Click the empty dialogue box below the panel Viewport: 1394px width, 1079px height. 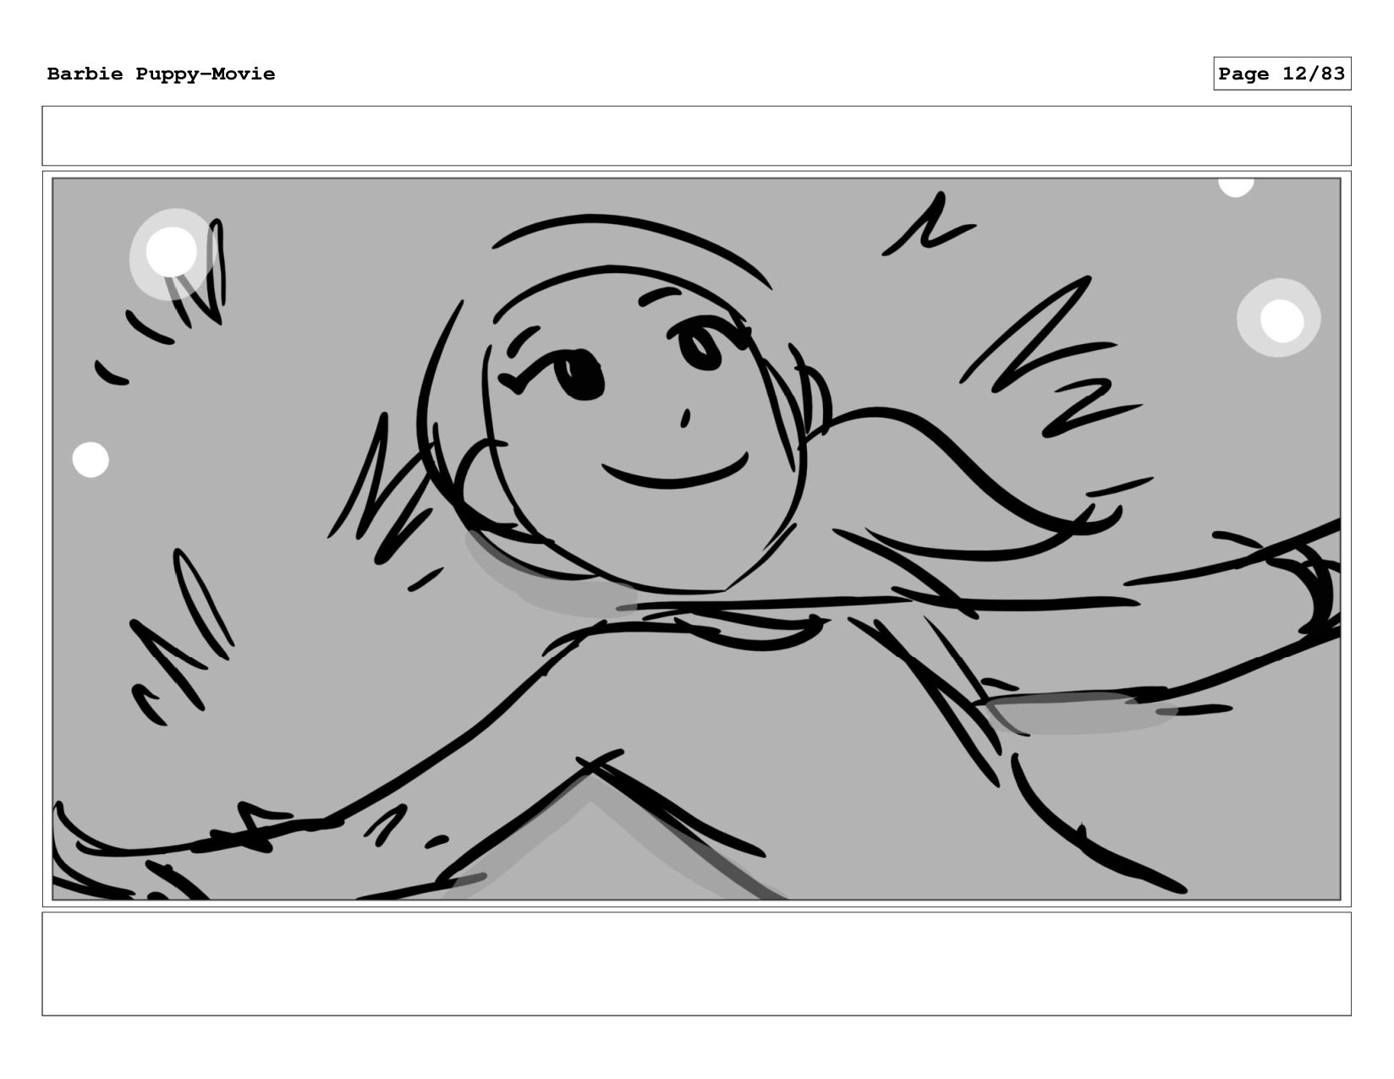[x=696, y=963]
